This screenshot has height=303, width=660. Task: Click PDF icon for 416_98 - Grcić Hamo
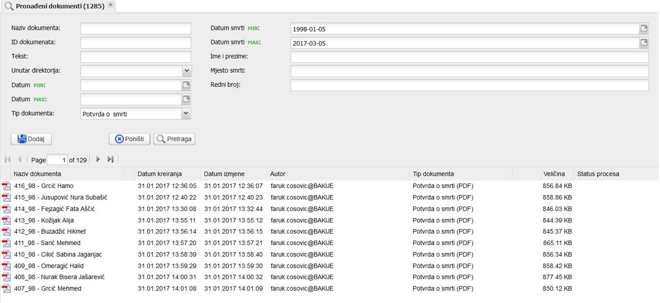[6, 186]
